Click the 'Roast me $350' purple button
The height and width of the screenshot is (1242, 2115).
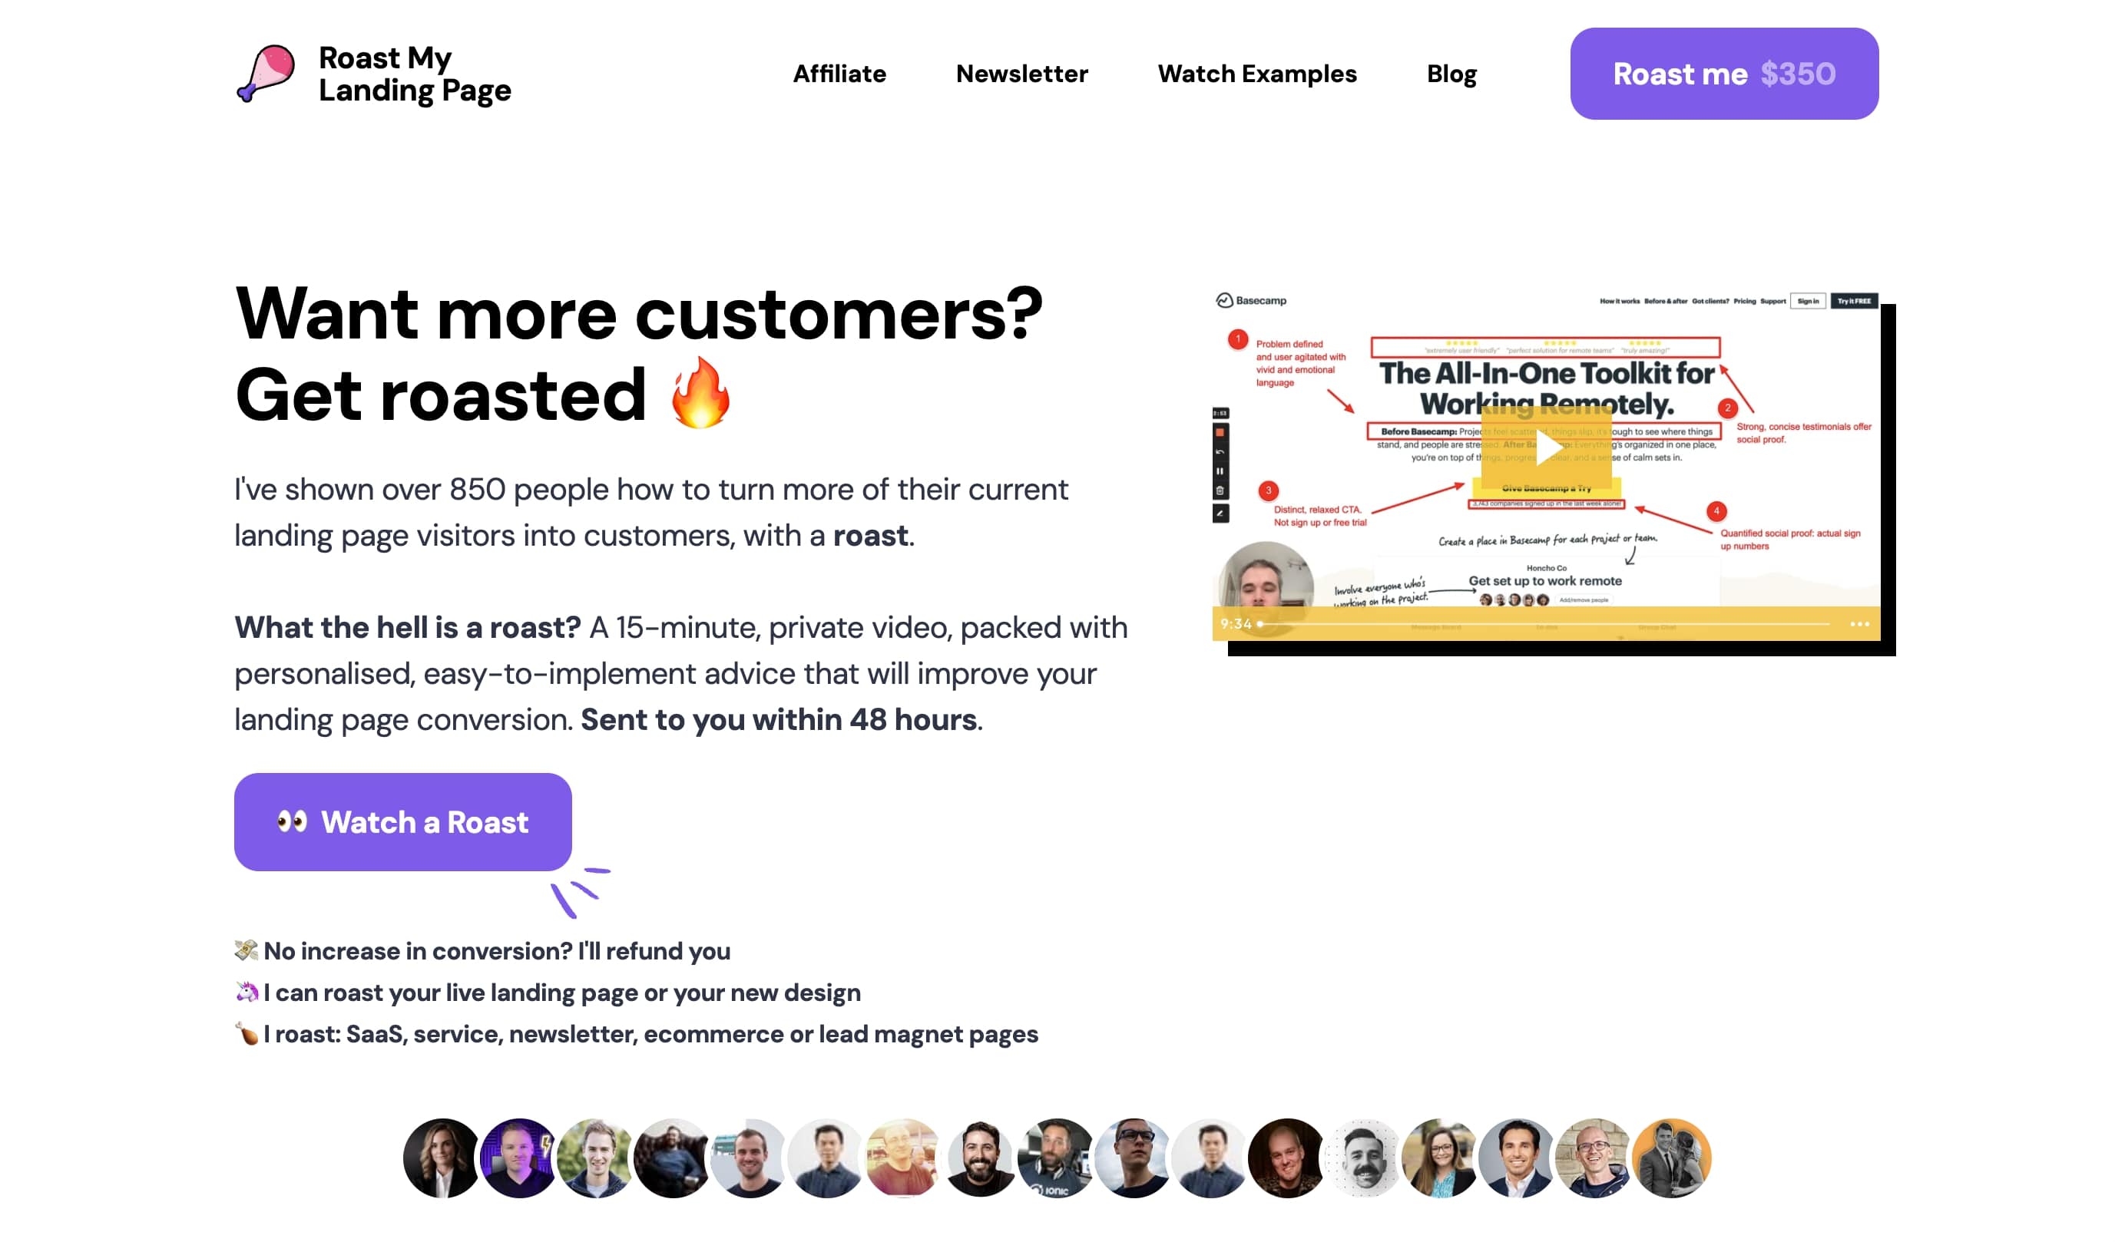(x=1723, y=72)
